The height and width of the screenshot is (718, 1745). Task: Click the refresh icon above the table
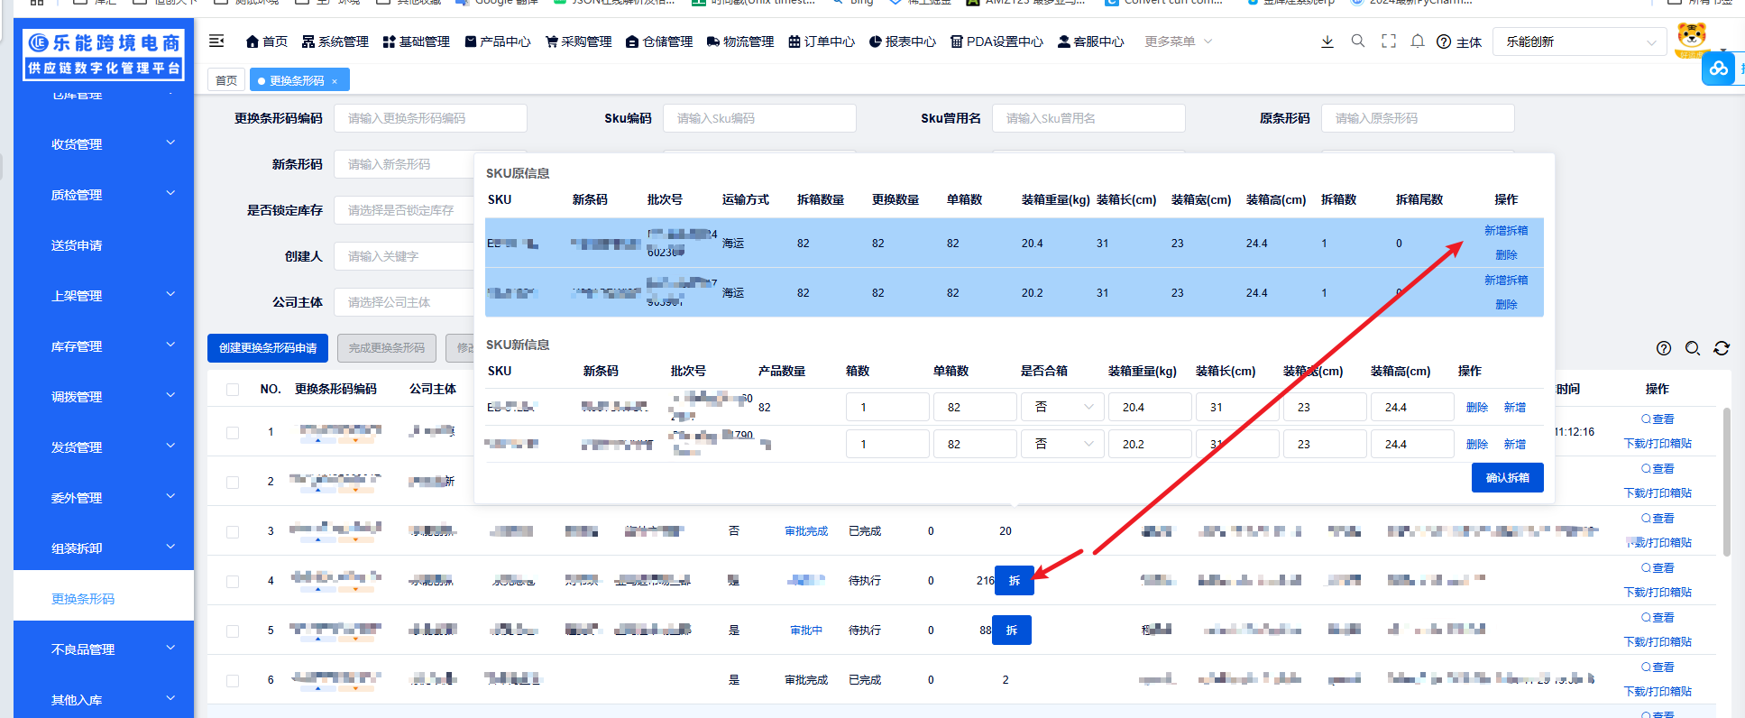pos(1722,348)
